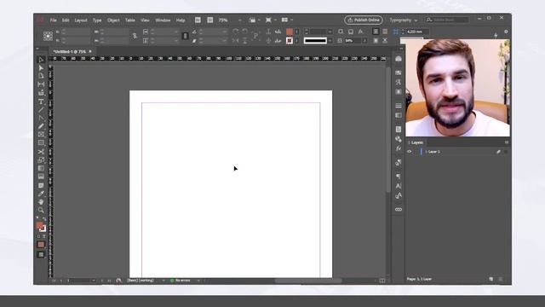Open the Effects fx panel icon
The width and height of the screenshot is (545, 307).
pos(399,148)
